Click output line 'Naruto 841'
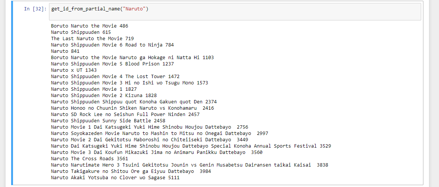 point(65,51)
